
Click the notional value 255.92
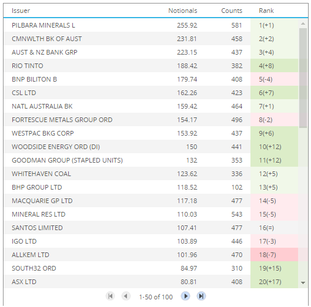187,25
